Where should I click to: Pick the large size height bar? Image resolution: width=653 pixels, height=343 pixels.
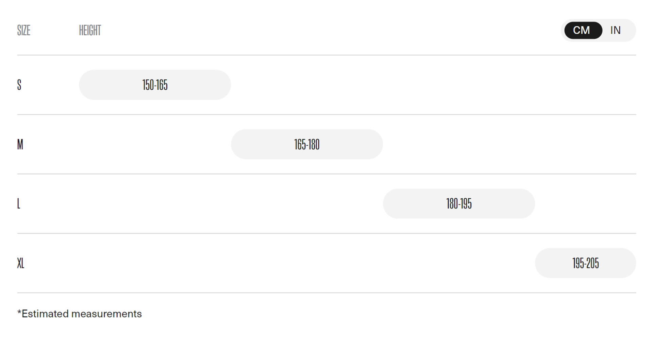point(459,204)
